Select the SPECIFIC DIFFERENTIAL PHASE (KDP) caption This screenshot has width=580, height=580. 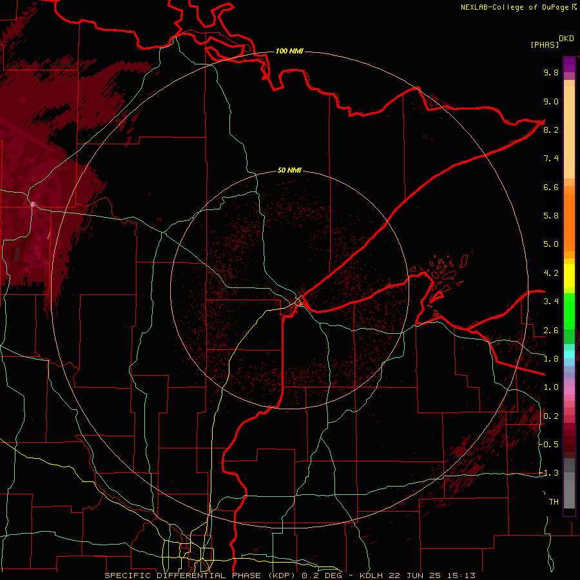[x=201, y=575]
